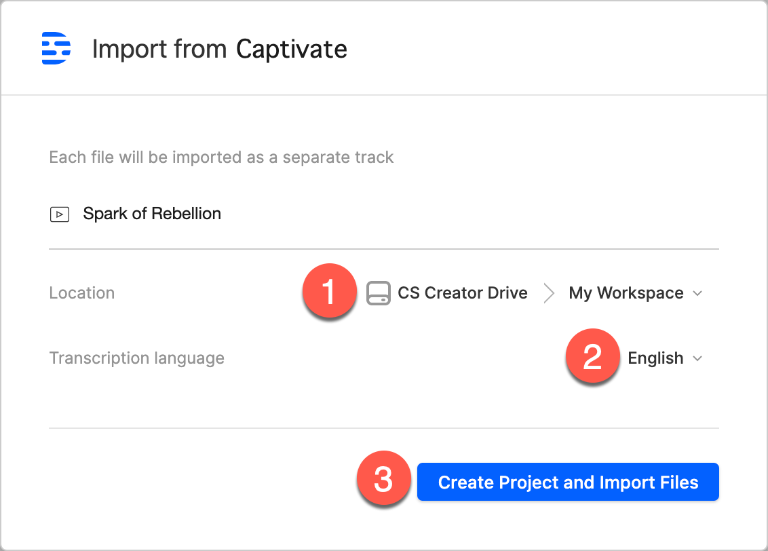This screenshot has width=768, height=551.
Task: Click the video file icon beside Spark of Rebellion
Action: [60, 214]
